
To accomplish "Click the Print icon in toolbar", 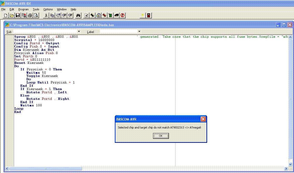I will pos(30,15).
